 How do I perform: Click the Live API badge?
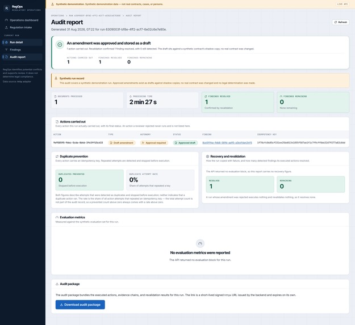(342, 4)
